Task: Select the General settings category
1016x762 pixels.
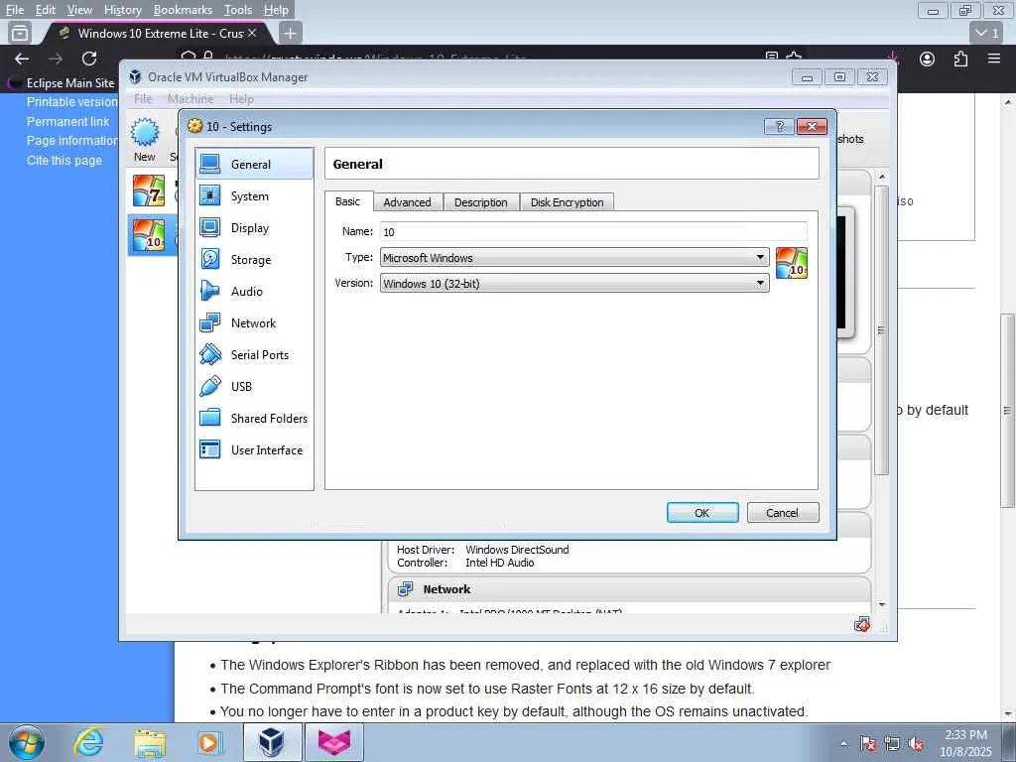Action: [254, 164]
